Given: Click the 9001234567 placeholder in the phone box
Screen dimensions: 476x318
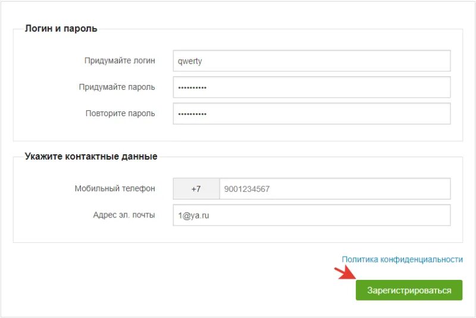Looking at the screenshot, I should pos(247,189).
